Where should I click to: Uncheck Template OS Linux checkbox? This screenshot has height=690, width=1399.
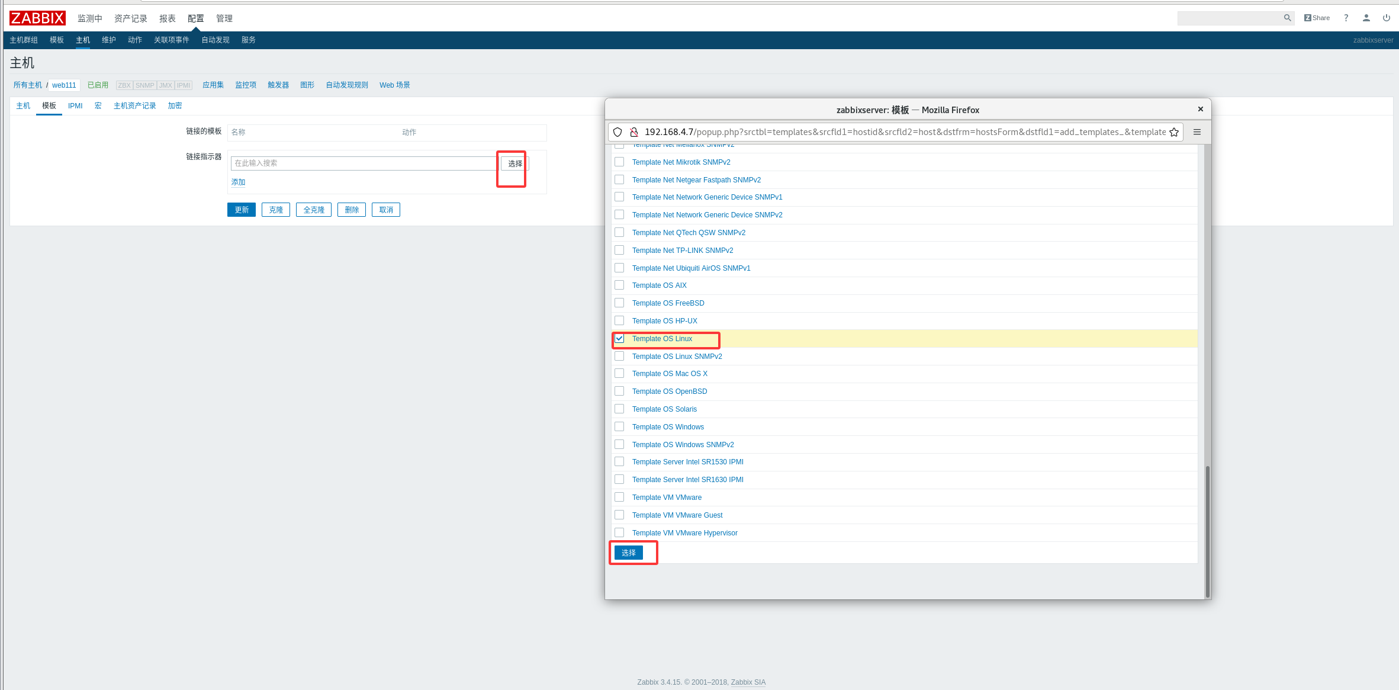tap(619, 339)
